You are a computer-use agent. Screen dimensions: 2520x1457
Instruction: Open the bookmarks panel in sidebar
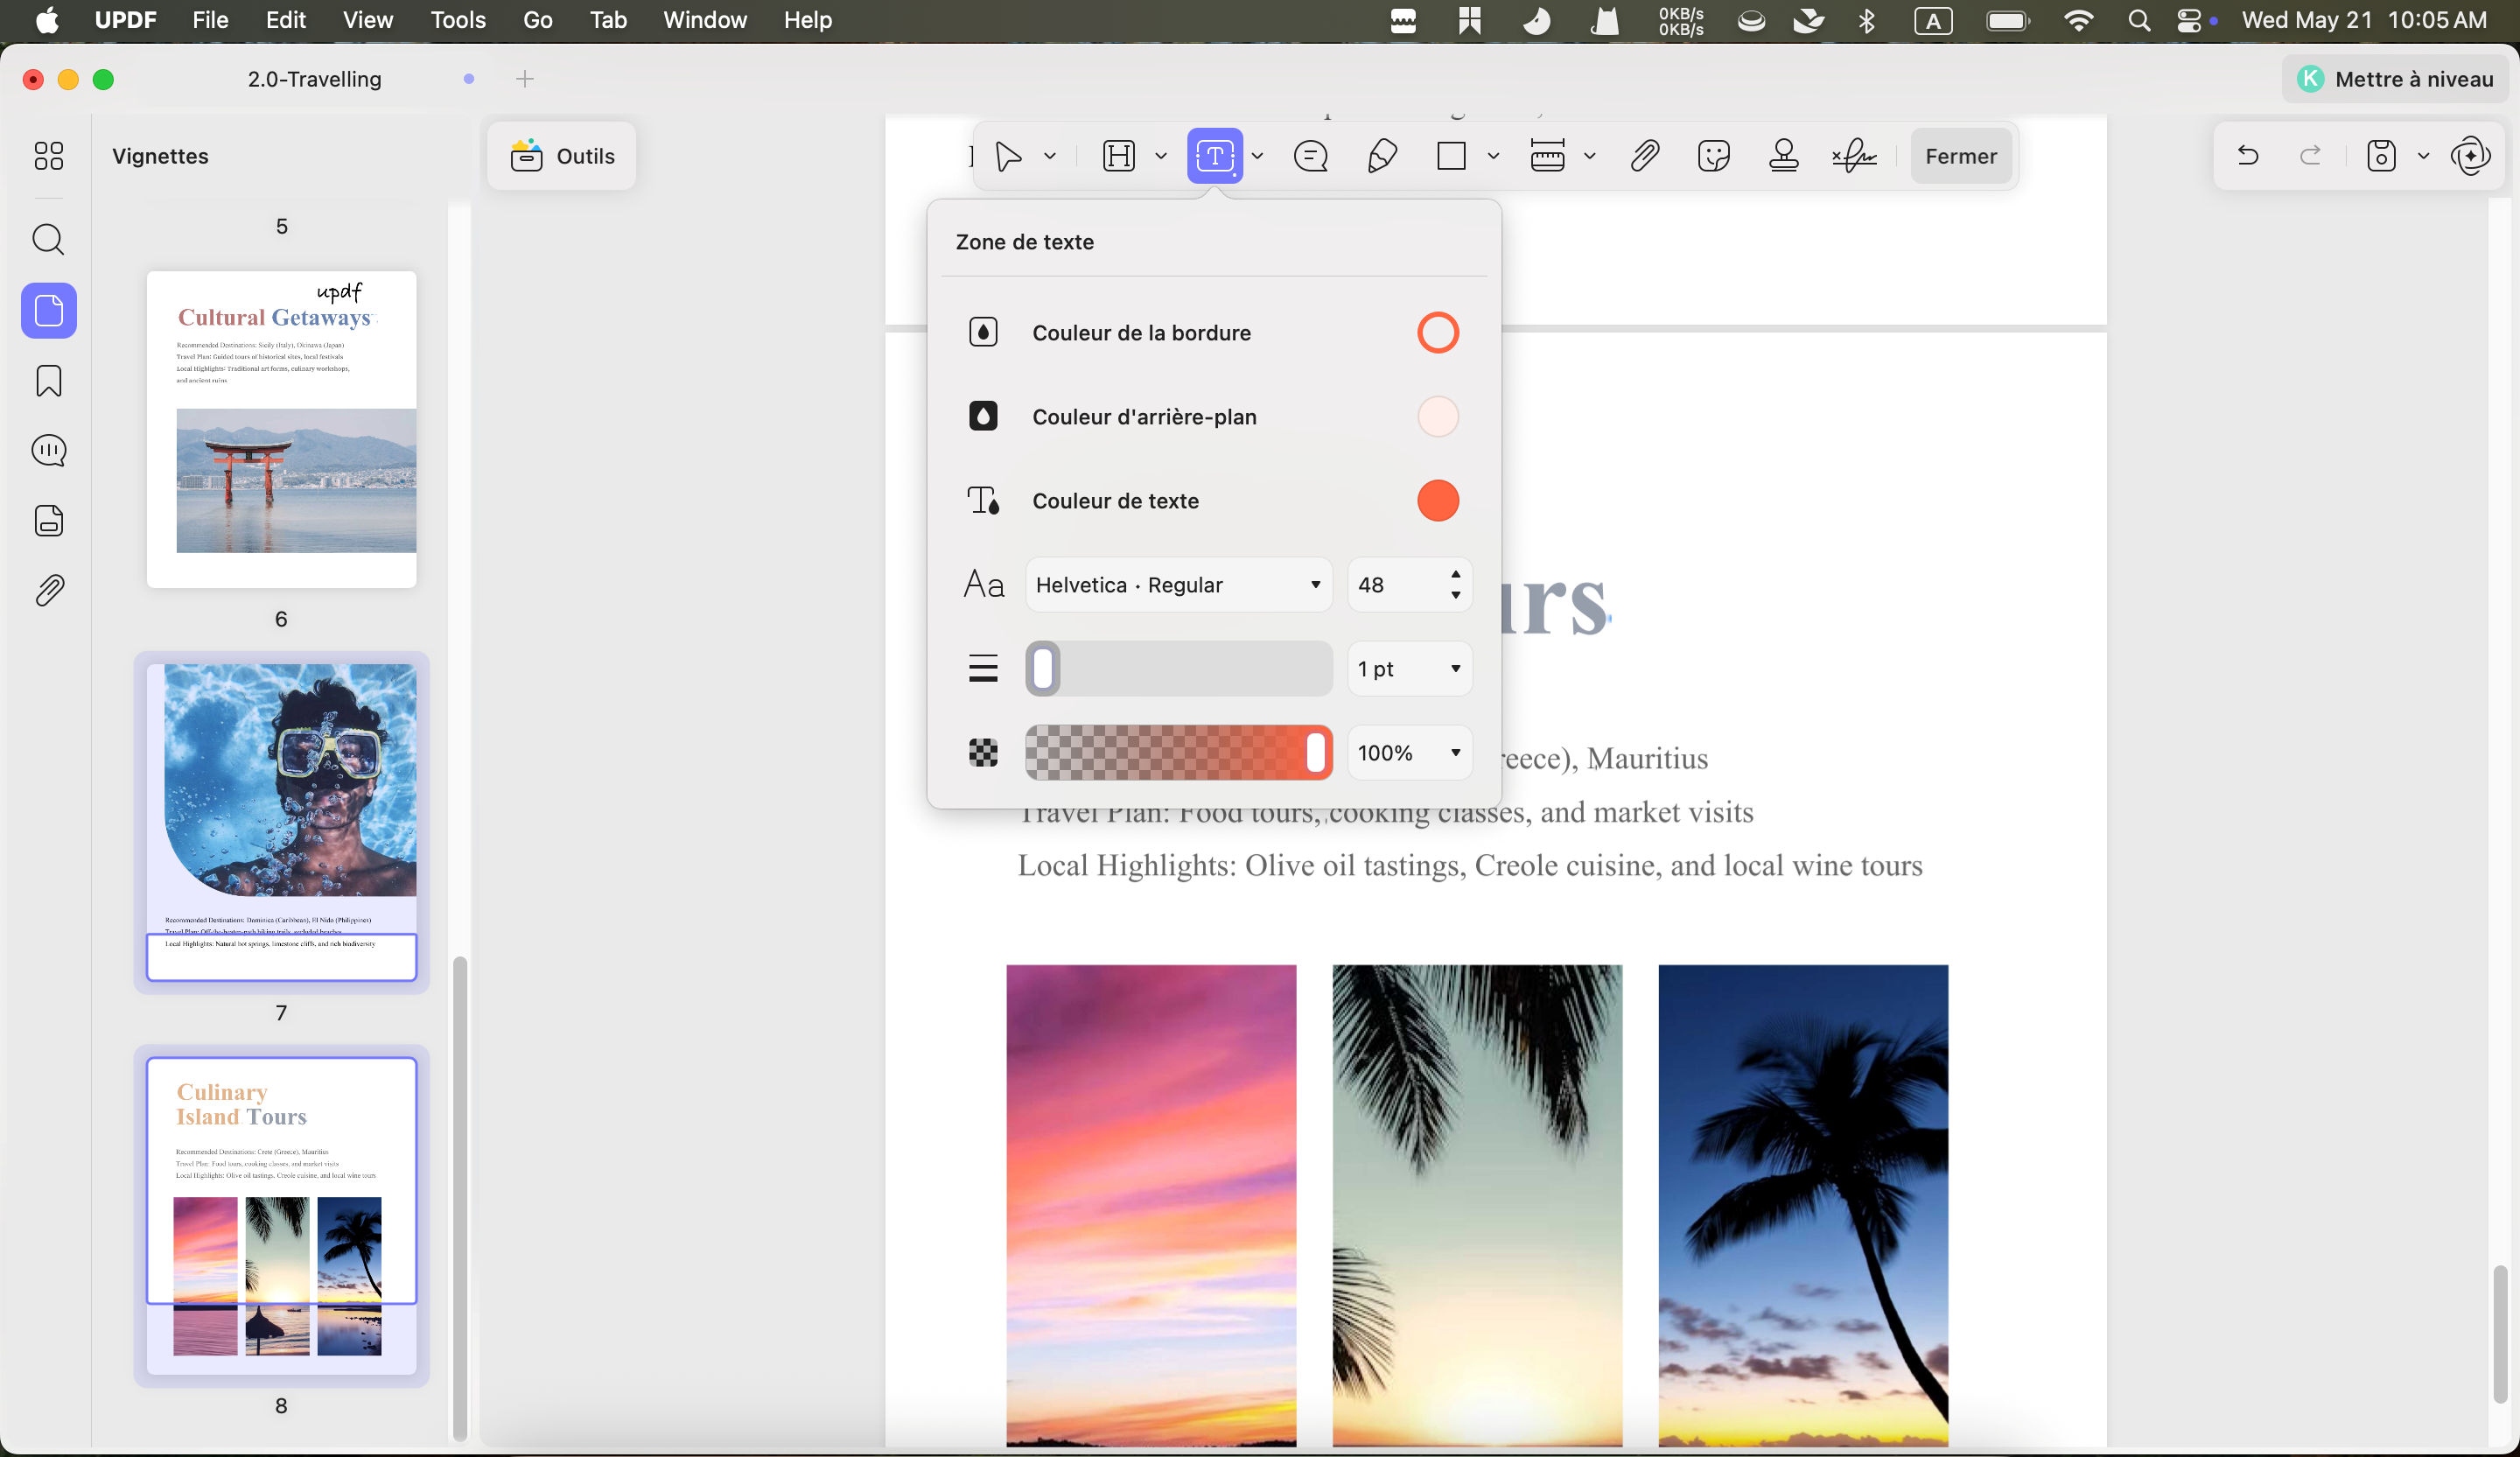pos(48,381)
